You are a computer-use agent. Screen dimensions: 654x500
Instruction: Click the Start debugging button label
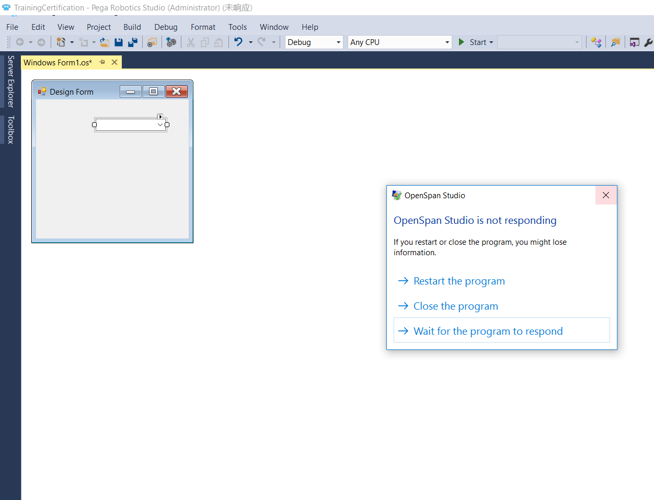point(478,42)
